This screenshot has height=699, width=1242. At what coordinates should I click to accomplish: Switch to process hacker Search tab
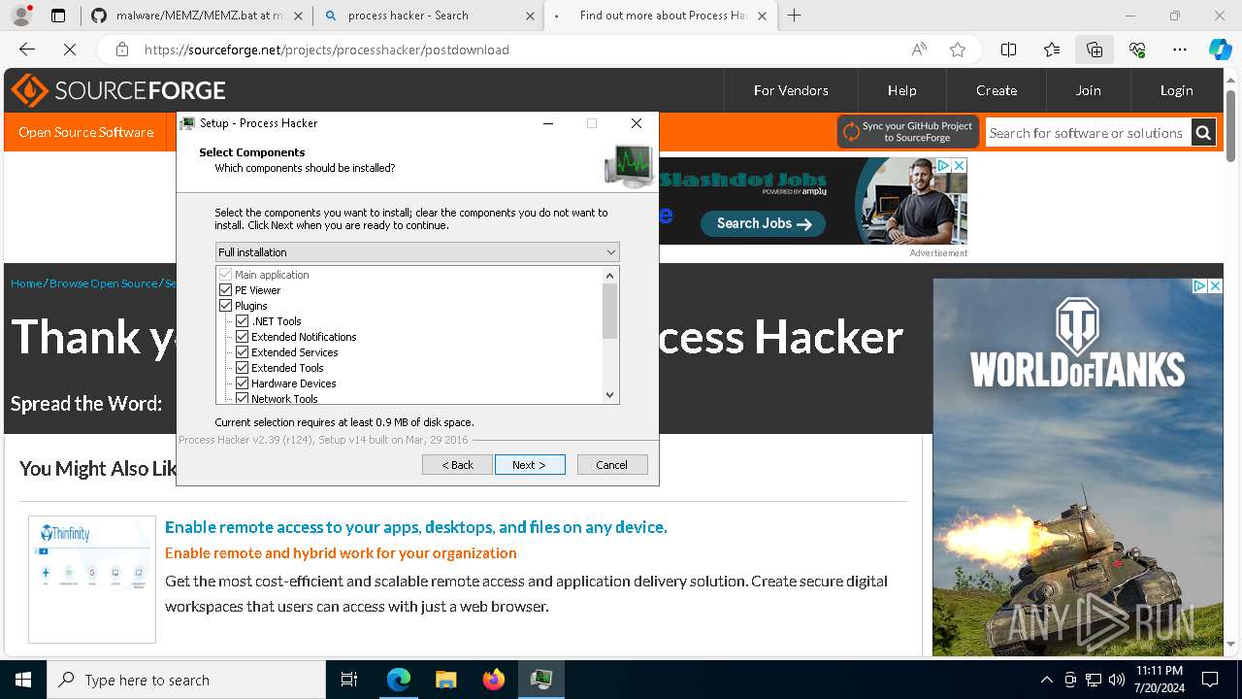point(431,16)
